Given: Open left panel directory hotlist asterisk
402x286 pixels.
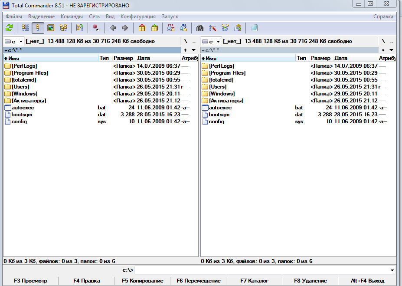Looking at the screenshot, I should [x=185, y=50].
